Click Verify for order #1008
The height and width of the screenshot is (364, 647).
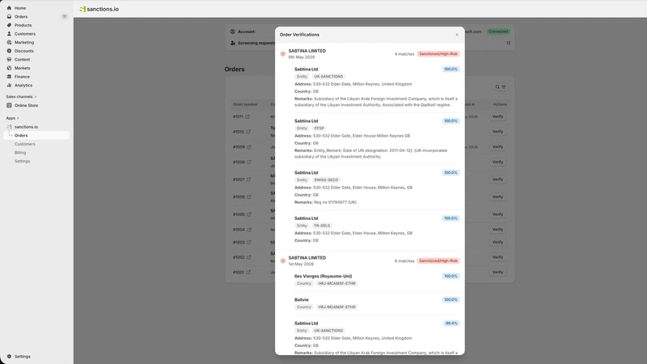[x=497, y=163]
